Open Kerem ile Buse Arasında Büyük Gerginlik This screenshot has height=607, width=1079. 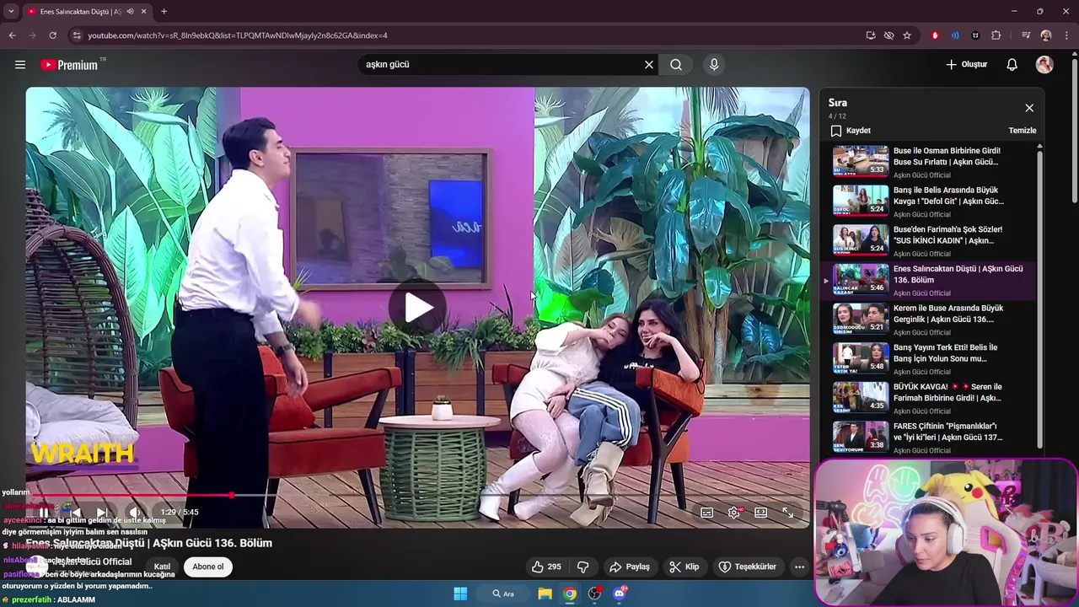[930, 320]
